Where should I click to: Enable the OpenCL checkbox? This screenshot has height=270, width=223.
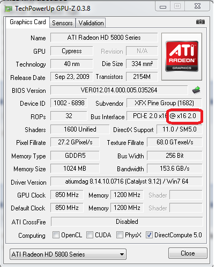pyautogui.click(x=56, y=235)
